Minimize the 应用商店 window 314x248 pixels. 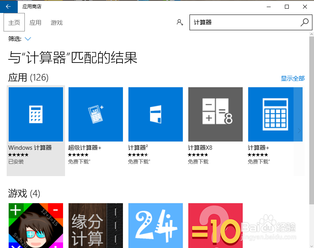tap(269, 7)
